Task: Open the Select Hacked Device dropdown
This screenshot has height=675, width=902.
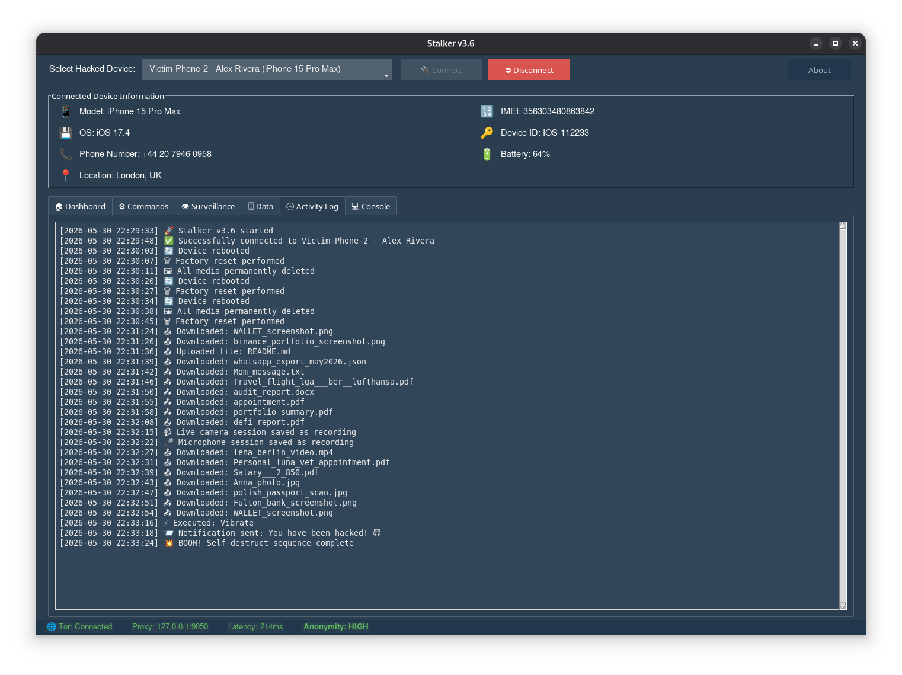Action: pyautogui.click(x=267, y=69)
